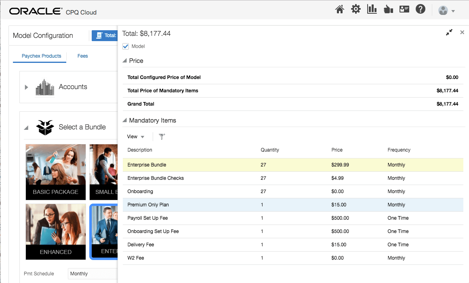Viewport: 469px width, 283px height.
Task: Collapse the Price section
Action: coord(124,61)
